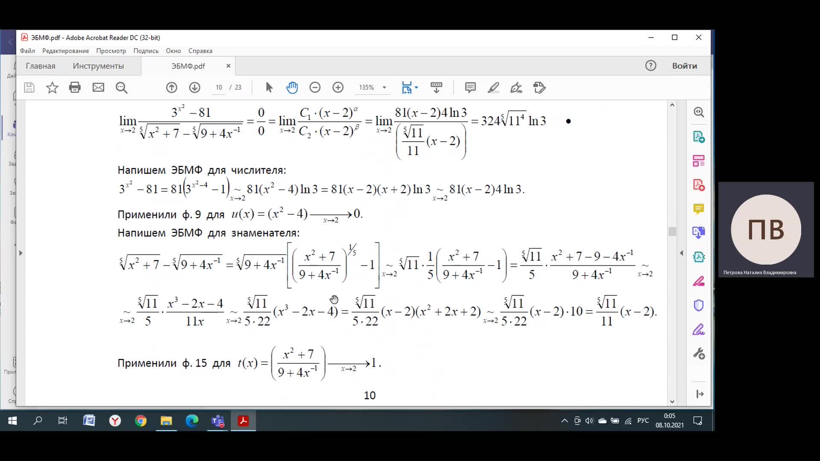Hide the right panel with small triangle
This screenshot has height=461, width=820.
(682, 253)
